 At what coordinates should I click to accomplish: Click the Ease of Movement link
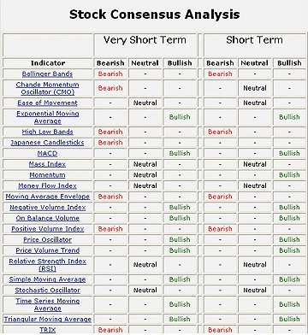(x=47, y=103)
